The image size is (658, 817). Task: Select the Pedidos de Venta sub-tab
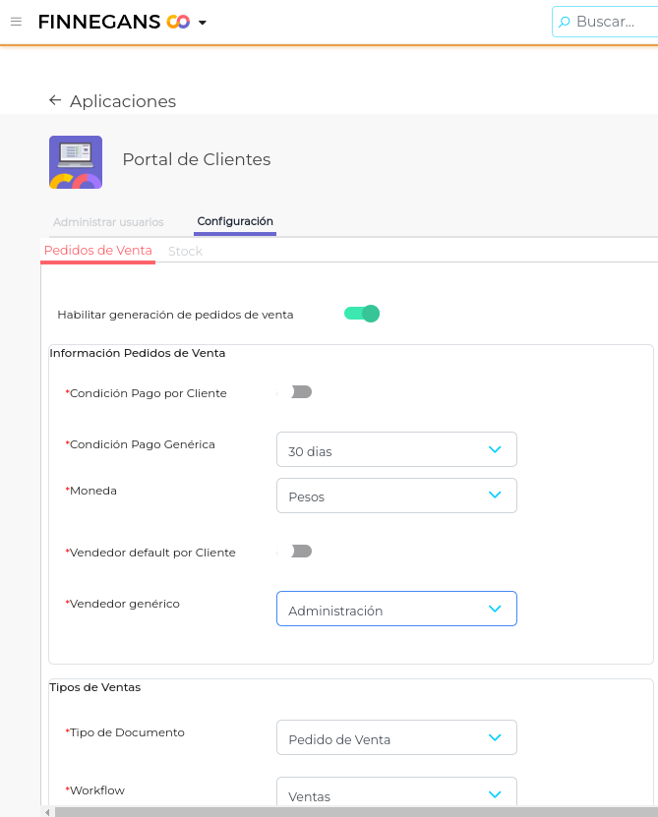click(x=98, y=251)
